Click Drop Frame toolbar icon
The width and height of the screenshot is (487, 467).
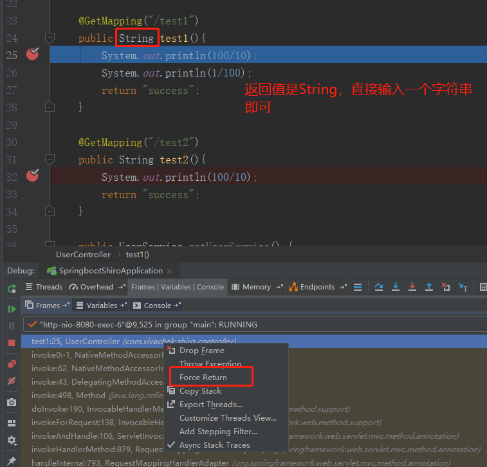coord(446,287)
